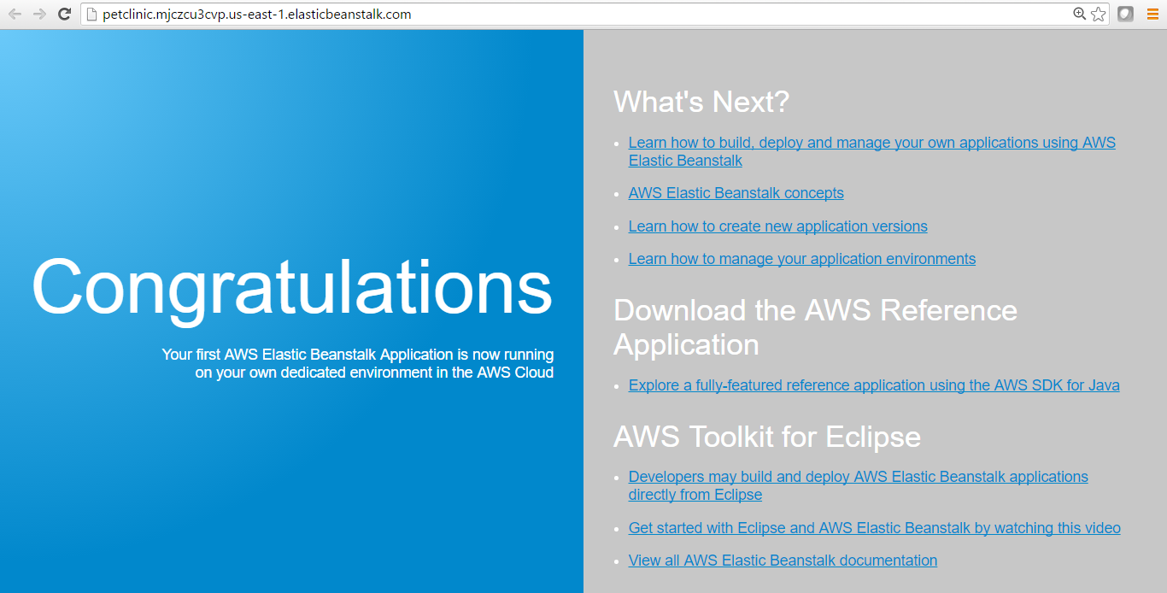Reload the page with the refresh icon

64,14
